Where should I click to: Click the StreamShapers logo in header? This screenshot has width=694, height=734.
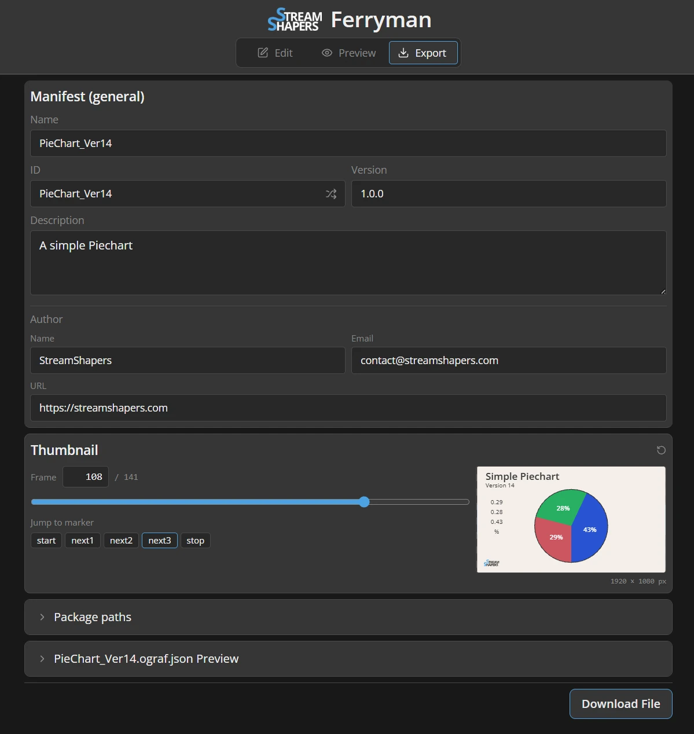point(295,20)
